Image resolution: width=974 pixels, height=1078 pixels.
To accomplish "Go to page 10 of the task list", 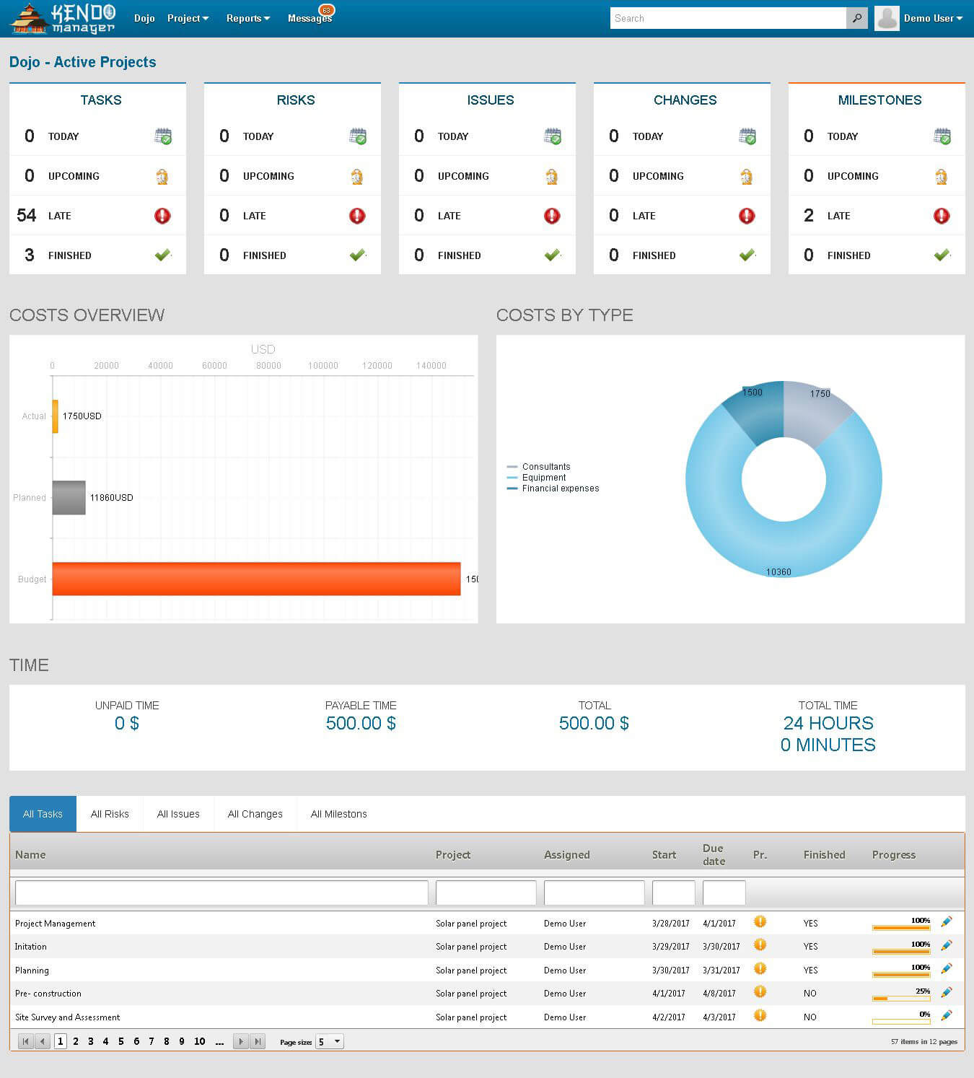I will pos(200,1041).
